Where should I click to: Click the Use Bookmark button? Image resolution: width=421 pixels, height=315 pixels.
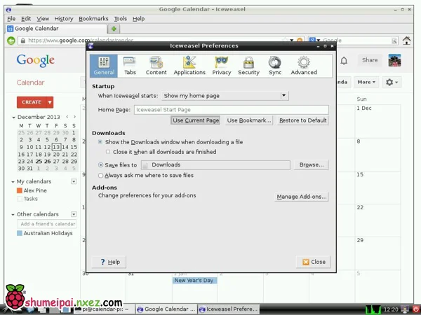pos(248,120)
